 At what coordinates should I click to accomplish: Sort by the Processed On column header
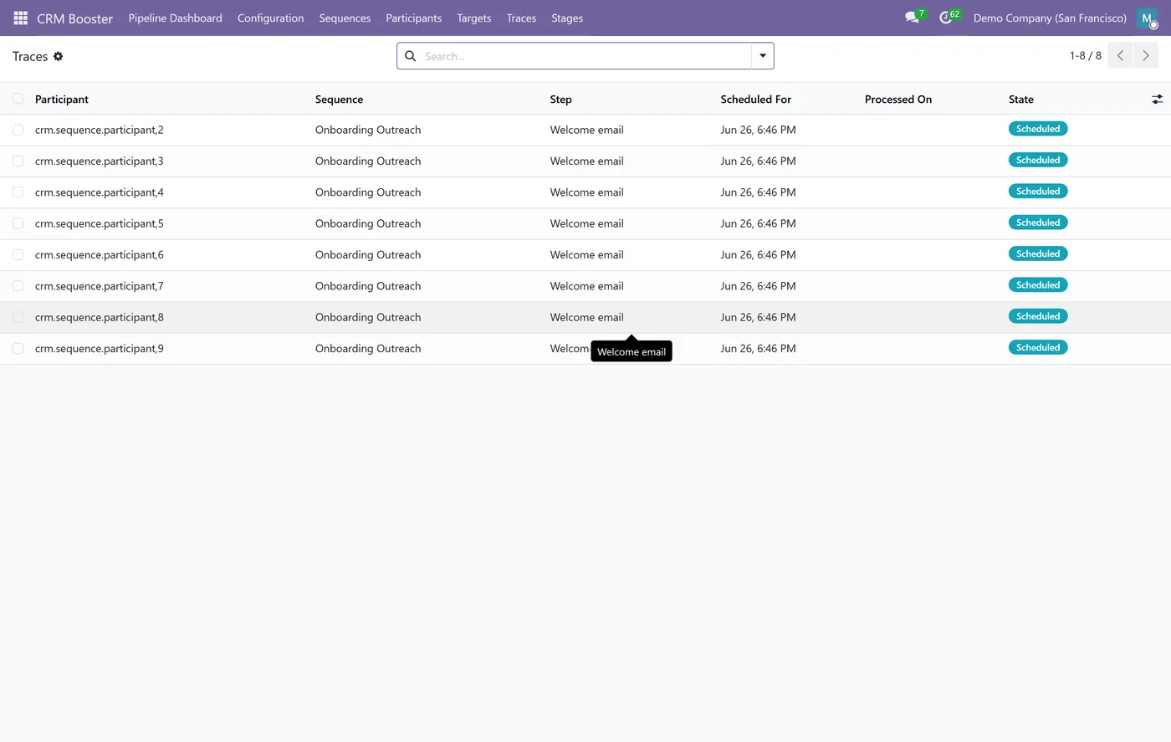pyautogui.click(x=898, y=99)
